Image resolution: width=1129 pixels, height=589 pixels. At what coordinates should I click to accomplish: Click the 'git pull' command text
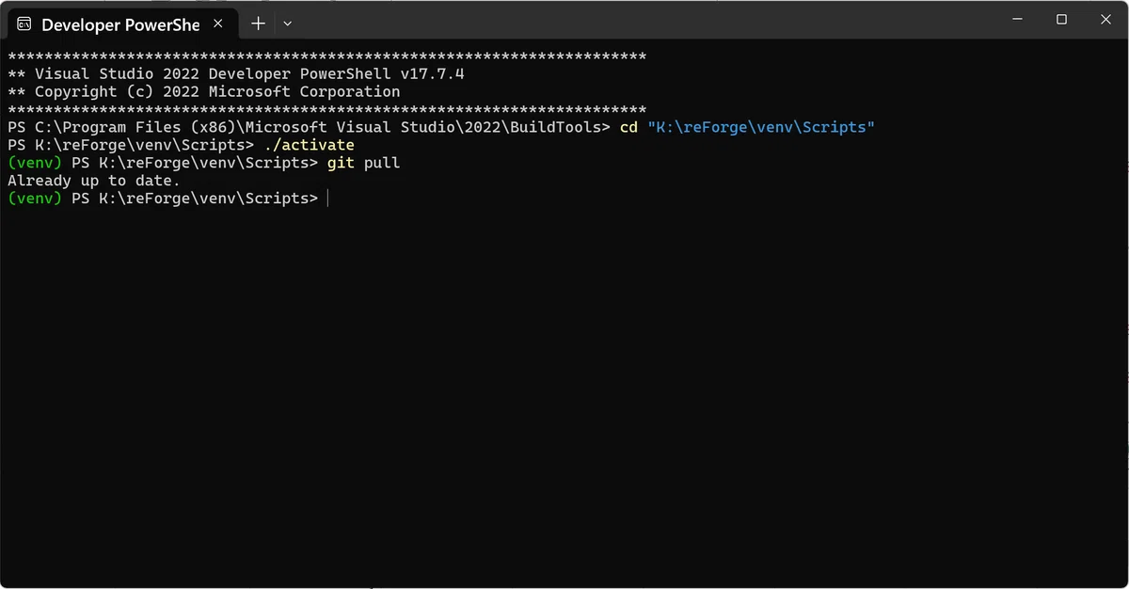coord(364,163)
